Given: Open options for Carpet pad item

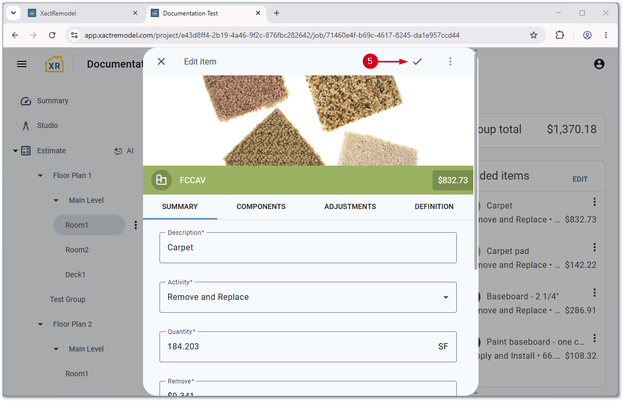Looking at the screenshot, I should [595, 247].
